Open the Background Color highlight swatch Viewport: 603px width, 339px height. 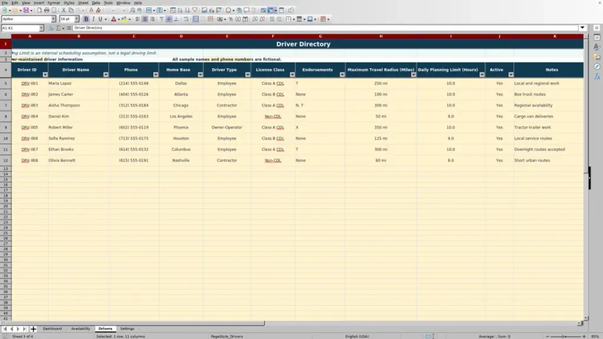[124, 19]
